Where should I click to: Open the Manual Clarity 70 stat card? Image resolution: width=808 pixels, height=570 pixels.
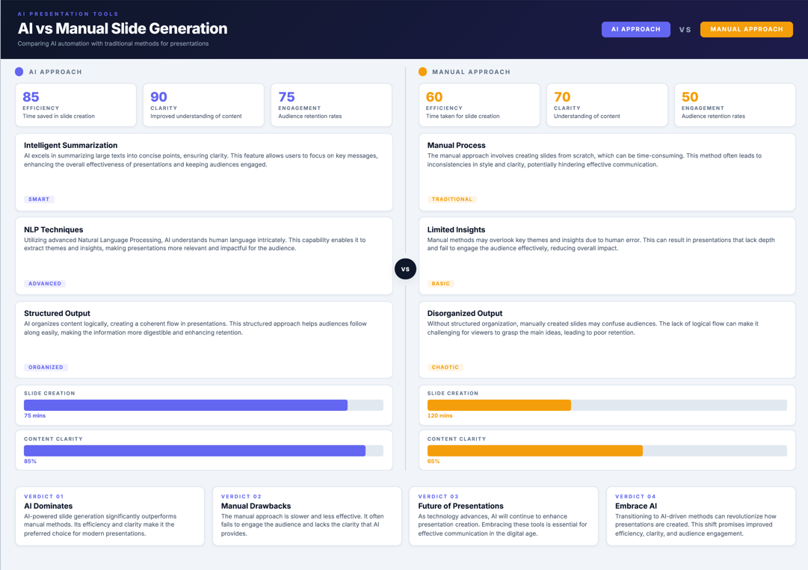click(607, 105)
